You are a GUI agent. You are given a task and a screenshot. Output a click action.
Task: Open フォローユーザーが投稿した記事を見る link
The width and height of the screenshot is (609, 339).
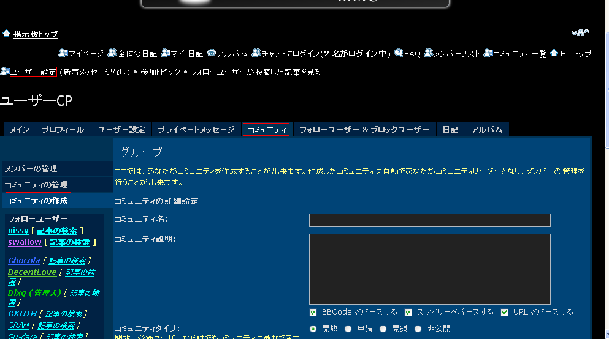pos(256,72)
